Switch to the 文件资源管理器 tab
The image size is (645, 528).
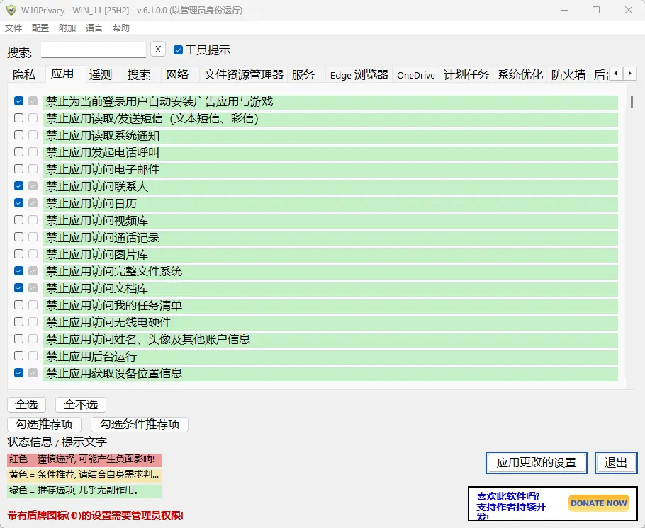coord(244,75)
